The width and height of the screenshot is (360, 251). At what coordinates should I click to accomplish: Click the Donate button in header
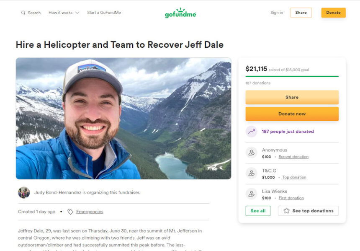point(333,13)
